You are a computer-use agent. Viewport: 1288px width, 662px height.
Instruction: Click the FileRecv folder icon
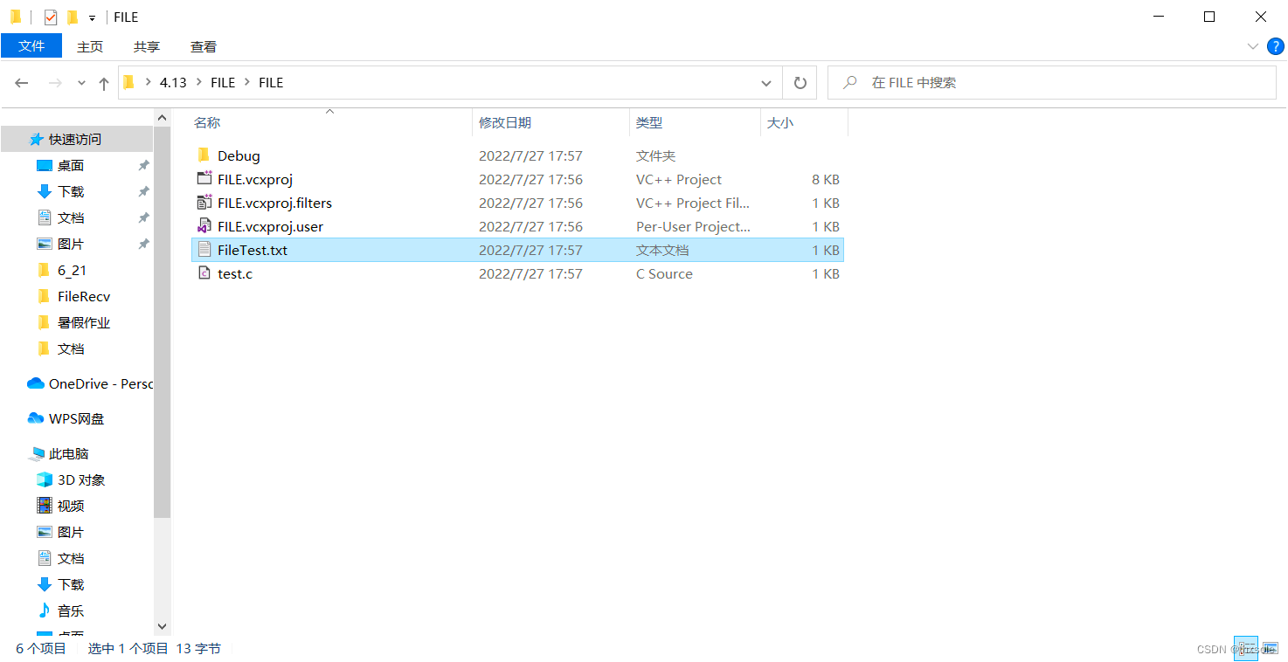(45, 296)
